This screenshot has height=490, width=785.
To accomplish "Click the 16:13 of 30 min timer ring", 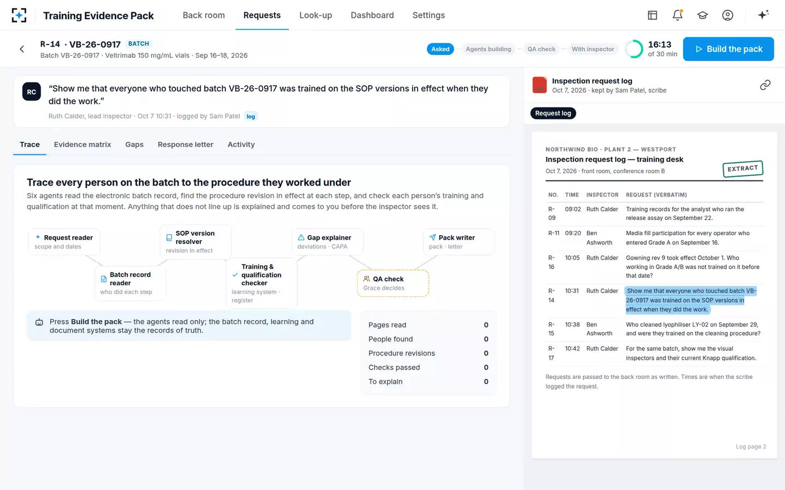I will (x=634, y=49).
